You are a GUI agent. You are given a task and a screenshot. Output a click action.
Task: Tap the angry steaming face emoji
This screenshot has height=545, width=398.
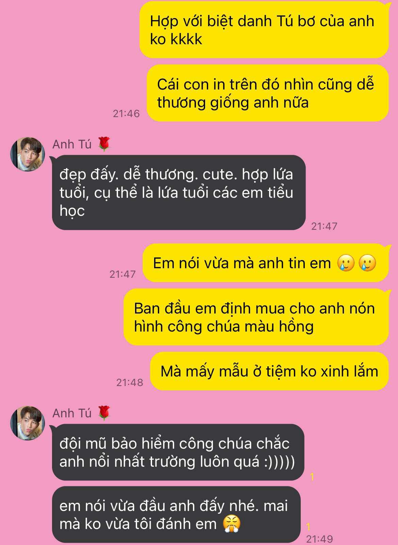click(232, 524)
